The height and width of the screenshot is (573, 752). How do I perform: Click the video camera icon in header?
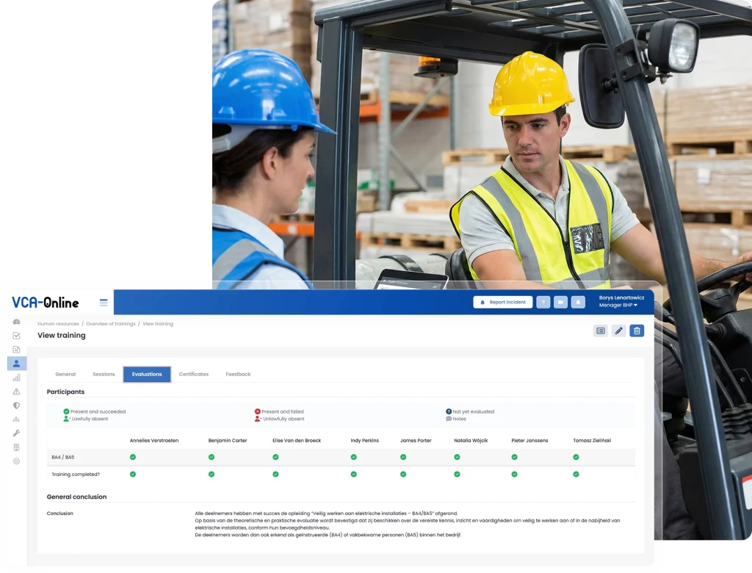coord(560,302)
